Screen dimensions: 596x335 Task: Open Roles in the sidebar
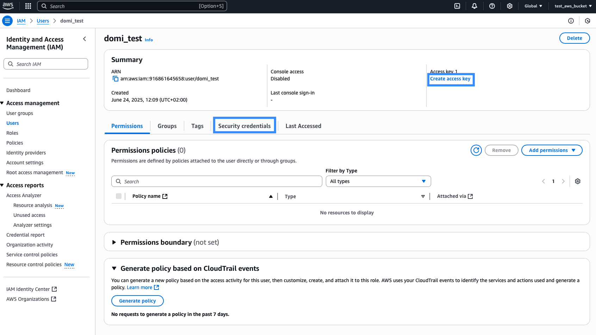click(x=12, y=133)
